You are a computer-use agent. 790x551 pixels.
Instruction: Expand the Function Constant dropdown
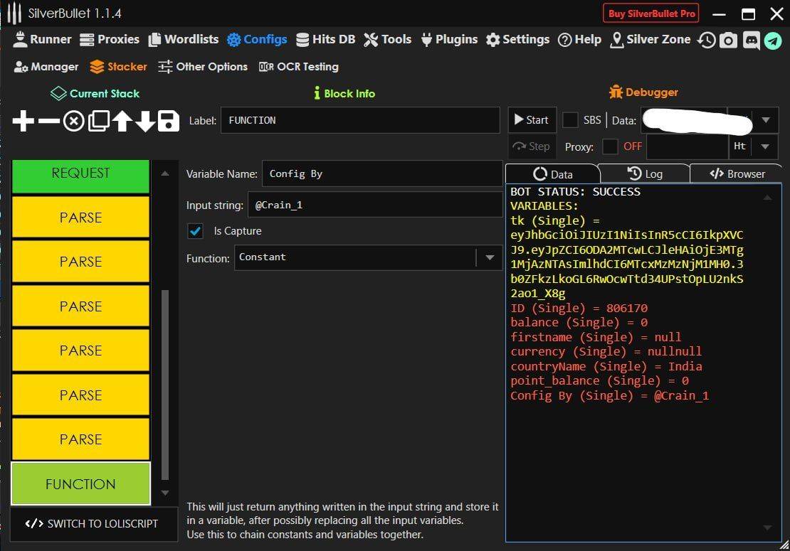490,257
